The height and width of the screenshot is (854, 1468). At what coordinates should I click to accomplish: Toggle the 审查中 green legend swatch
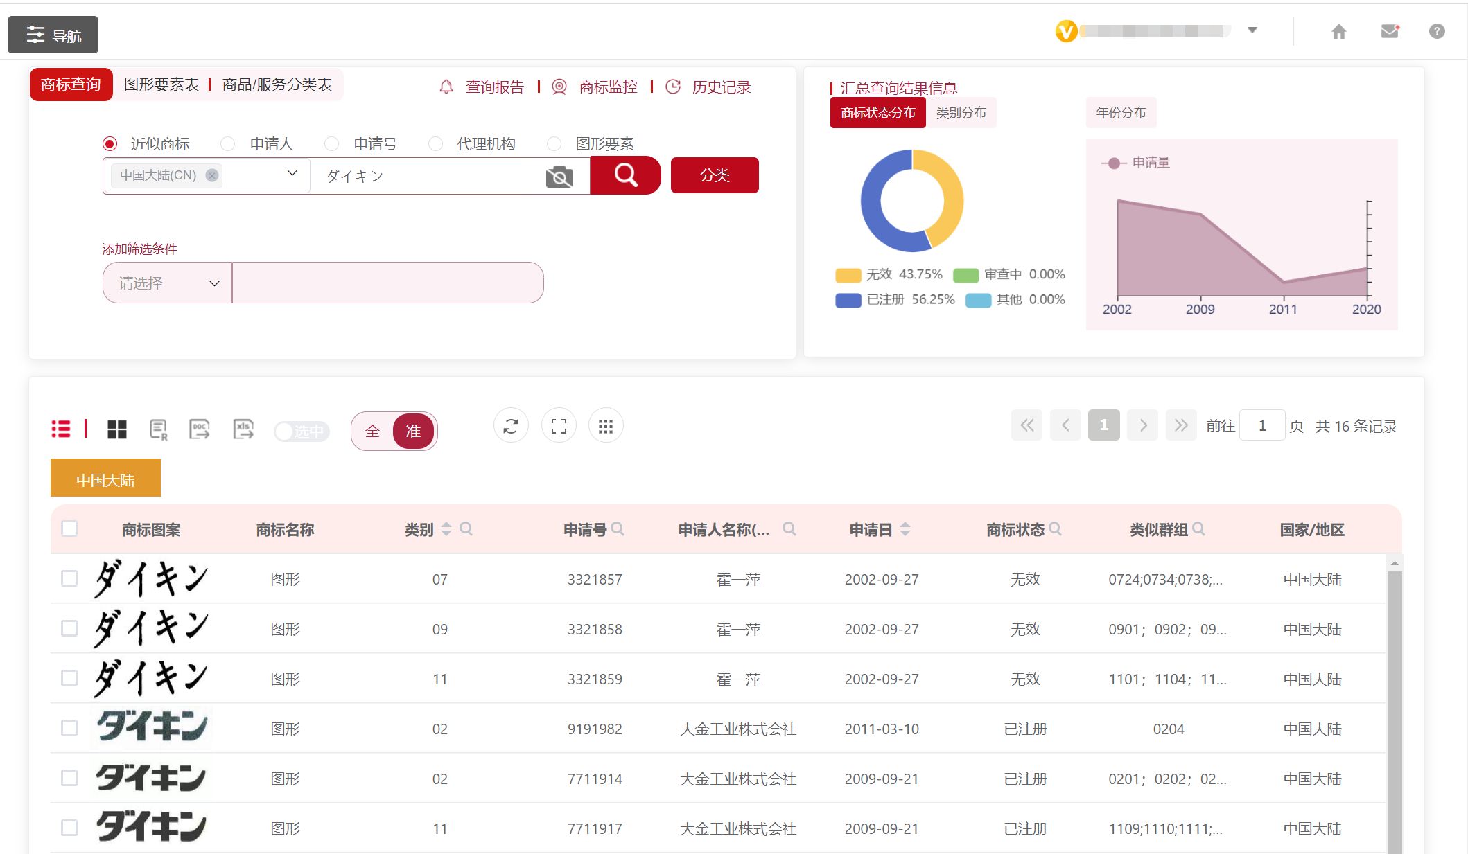pyautogui.click(x=965, y=275)
